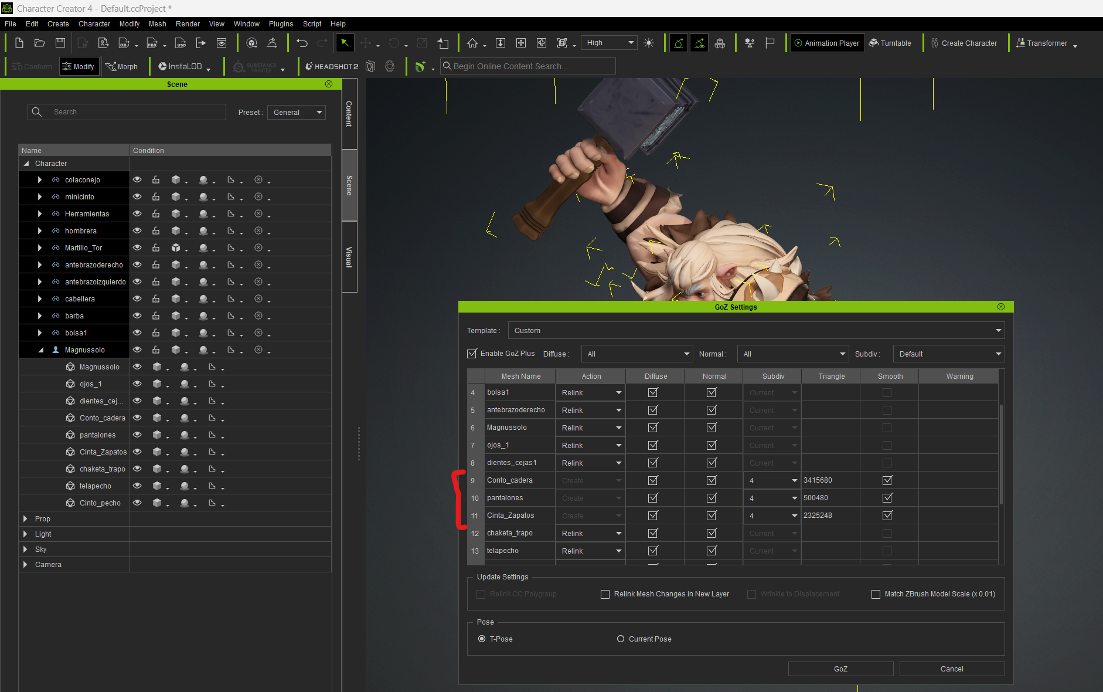Click the Undo arrow icon

pos(302,43)
